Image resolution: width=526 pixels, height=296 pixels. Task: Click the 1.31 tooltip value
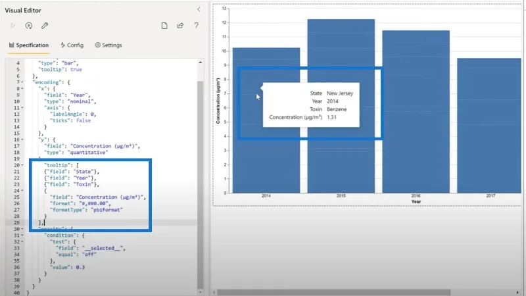[331, 117]
